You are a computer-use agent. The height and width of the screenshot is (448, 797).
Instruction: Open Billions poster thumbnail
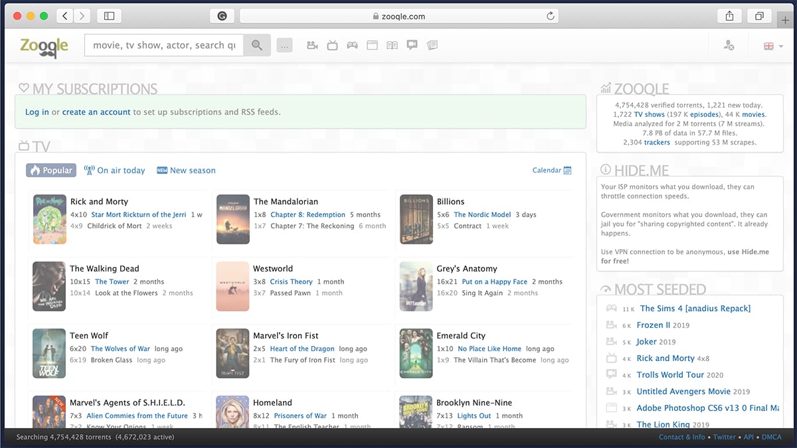[416, 219]
